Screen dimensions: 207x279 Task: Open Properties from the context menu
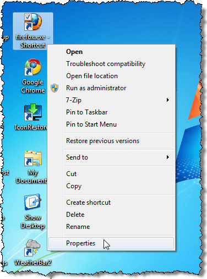pyautogui.click(x=111, y=243)
